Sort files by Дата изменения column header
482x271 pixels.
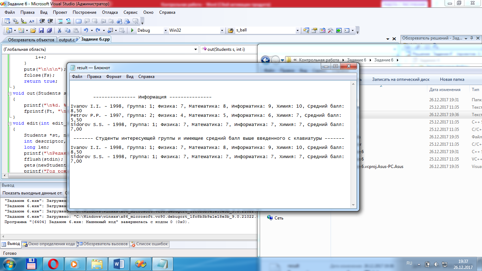(445, 90)
